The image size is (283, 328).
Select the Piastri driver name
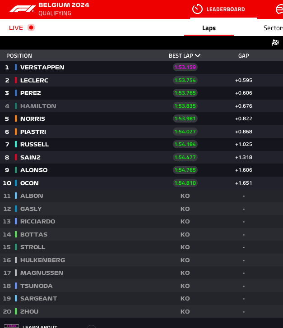(x=33, y=132)
